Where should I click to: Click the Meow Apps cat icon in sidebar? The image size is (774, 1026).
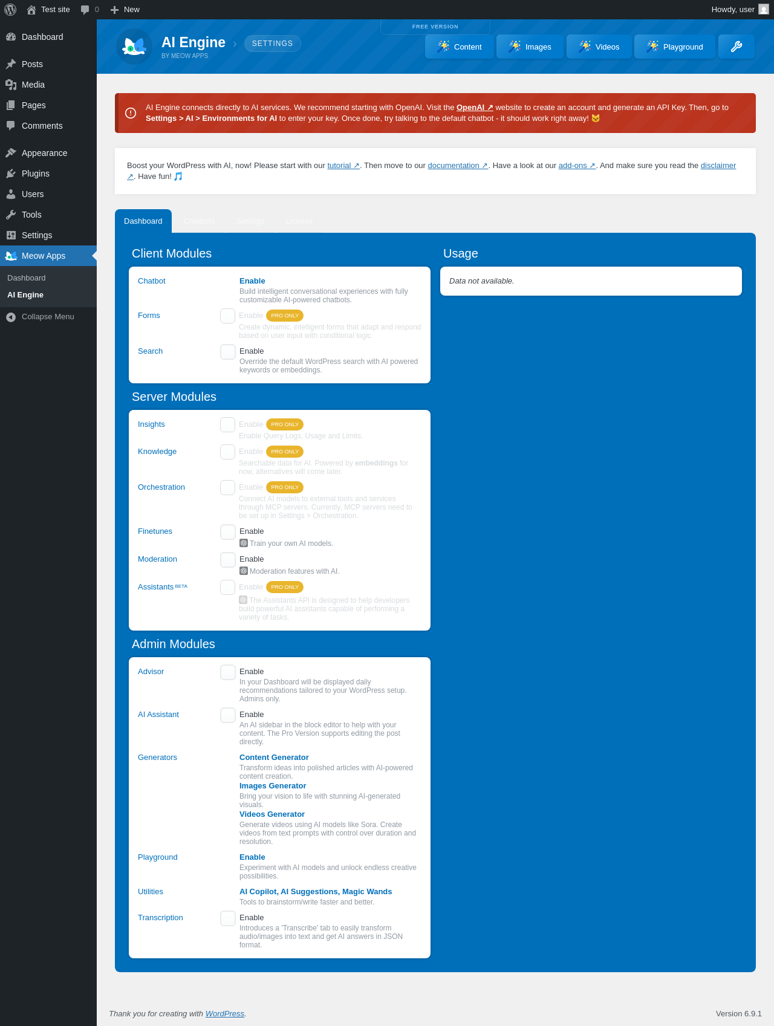(x=11, y=256)
